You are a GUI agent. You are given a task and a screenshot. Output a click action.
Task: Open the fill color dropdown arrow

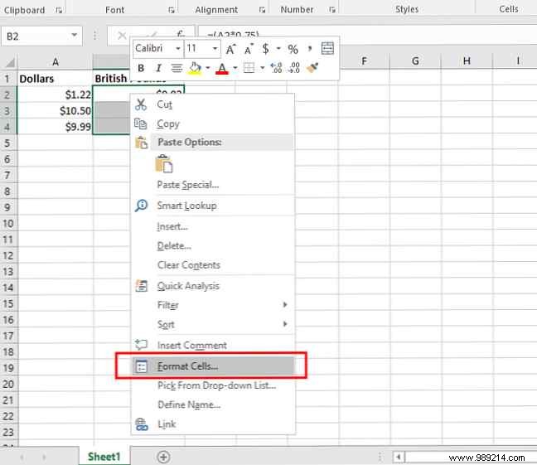(207, 68)
